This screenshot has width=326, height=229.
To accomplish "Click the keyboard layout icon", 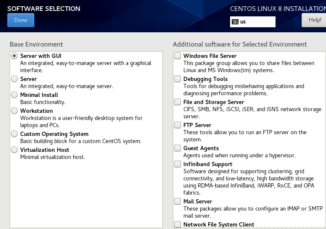I will [235, 22].
